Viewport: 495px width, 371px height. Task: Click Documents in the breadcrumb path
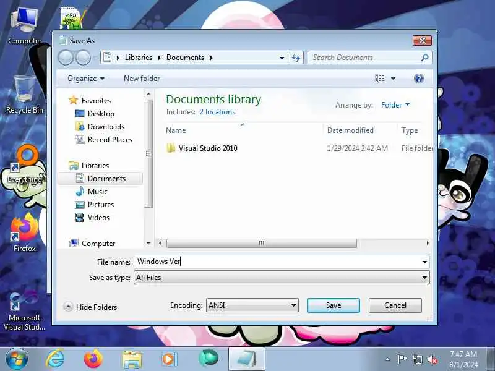click(185, 58)
